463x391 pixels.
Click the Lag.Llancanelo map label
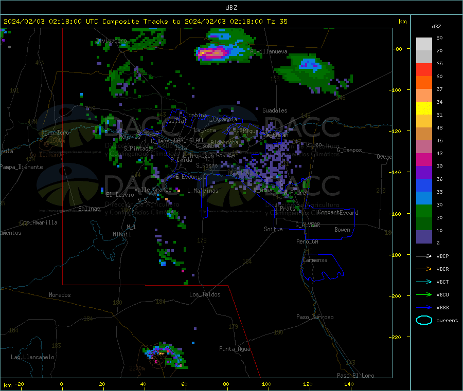coord(32,357)
